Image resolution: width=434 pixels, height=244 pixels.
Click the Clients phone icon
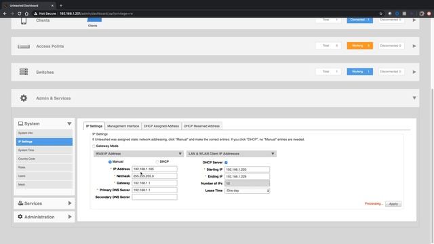tap(24, 21)
